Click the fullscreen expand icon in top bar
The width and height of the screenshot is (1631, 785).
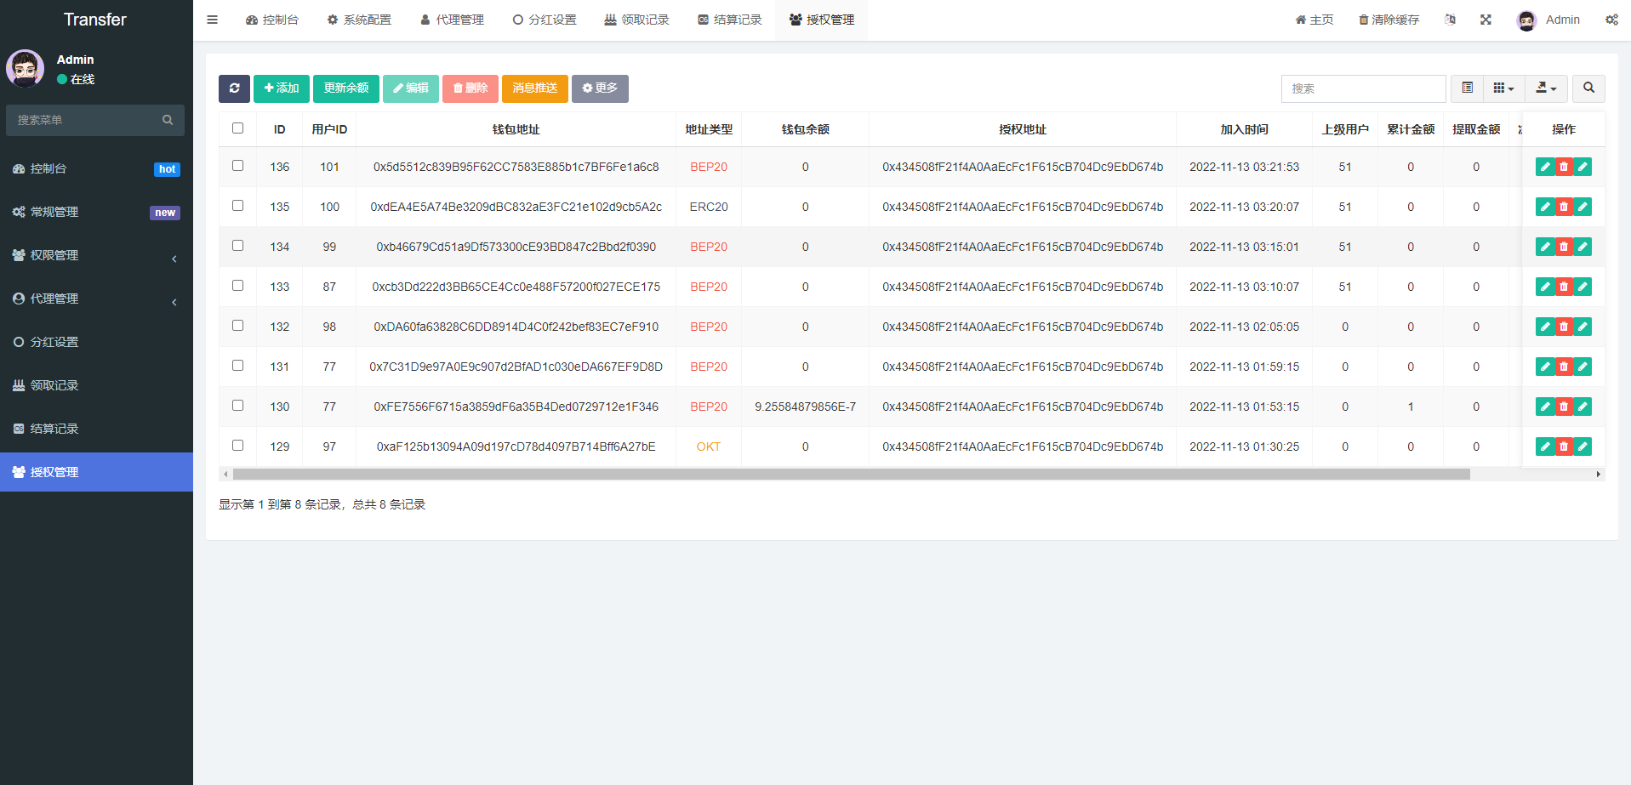click(1486, 19)
